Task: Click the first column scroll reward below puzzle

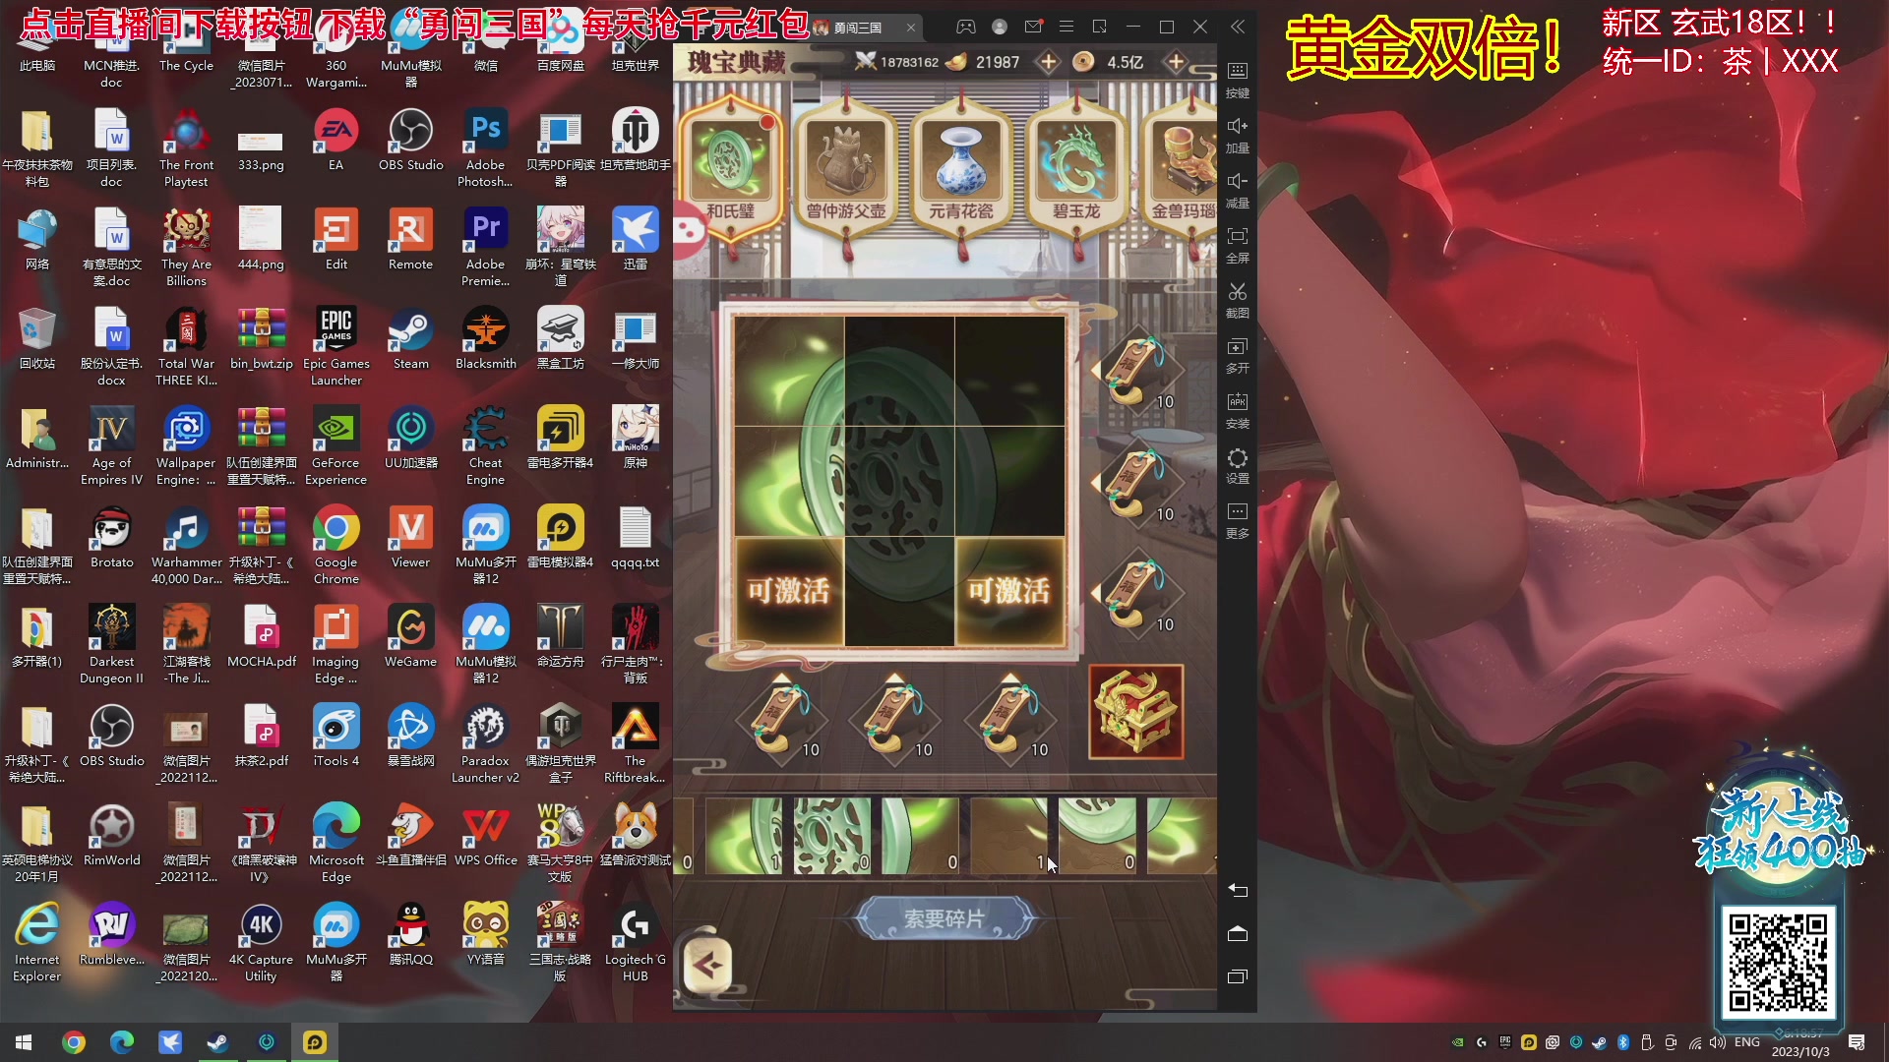Action: coord(782,720)
